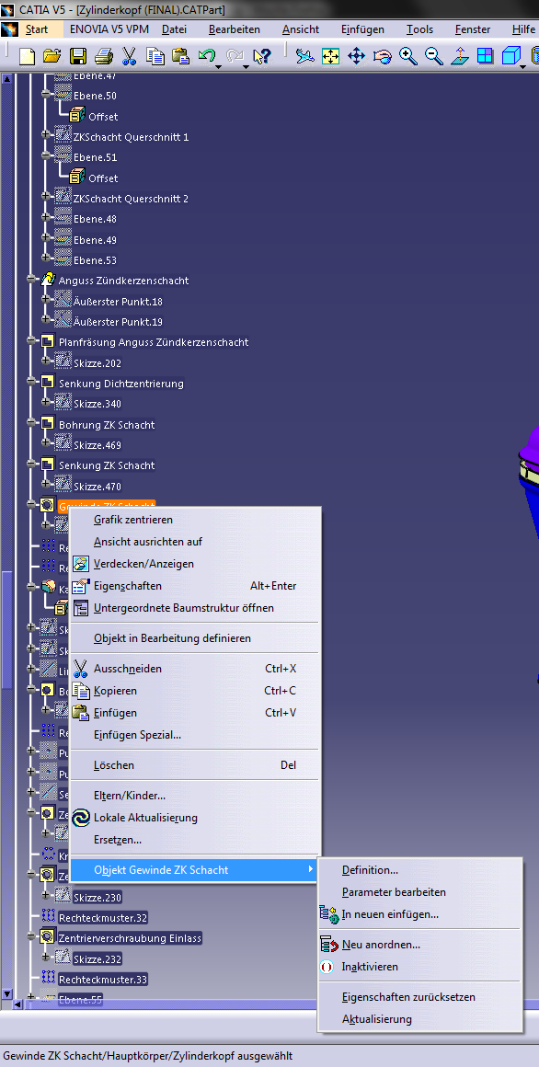Open the Tools menu

(x=420, y=29)
